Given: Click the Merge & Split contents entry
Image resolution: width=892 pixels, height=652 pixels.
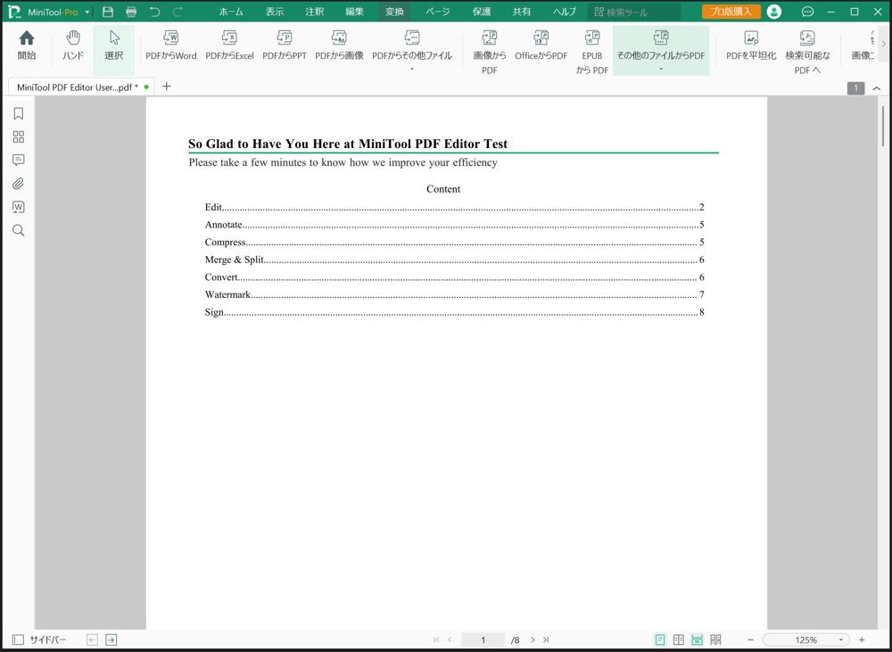Looking at the screenshot, I should (455, 260).
